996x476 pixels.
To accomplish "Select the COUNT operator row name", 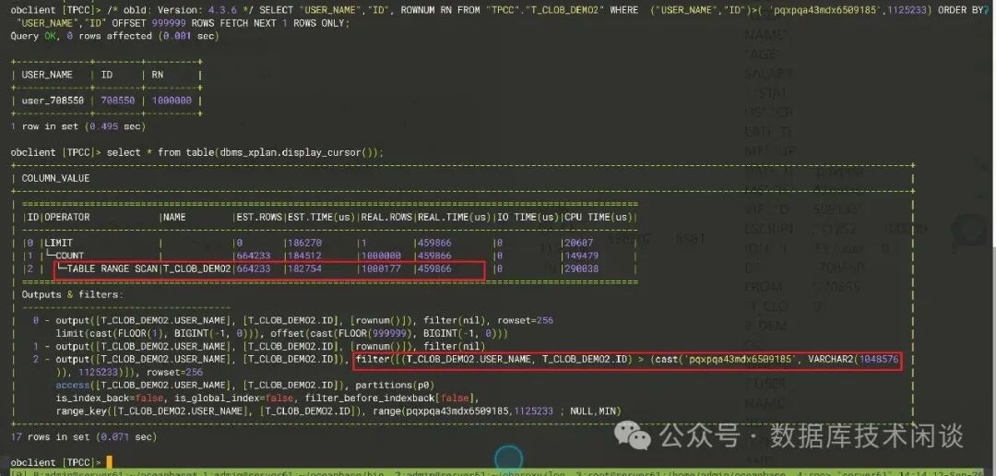I will (x=70, y=256).
